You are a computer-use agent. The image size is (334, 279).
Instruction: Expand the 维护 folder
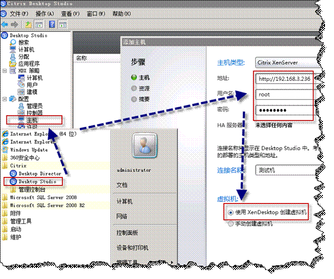click(15, 237)
